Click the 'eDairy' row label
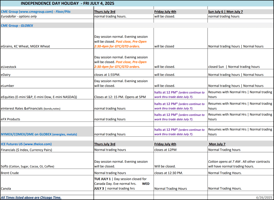Image resolution: width=274 pixels, height=200 pixels. click(x=6, y=75)
